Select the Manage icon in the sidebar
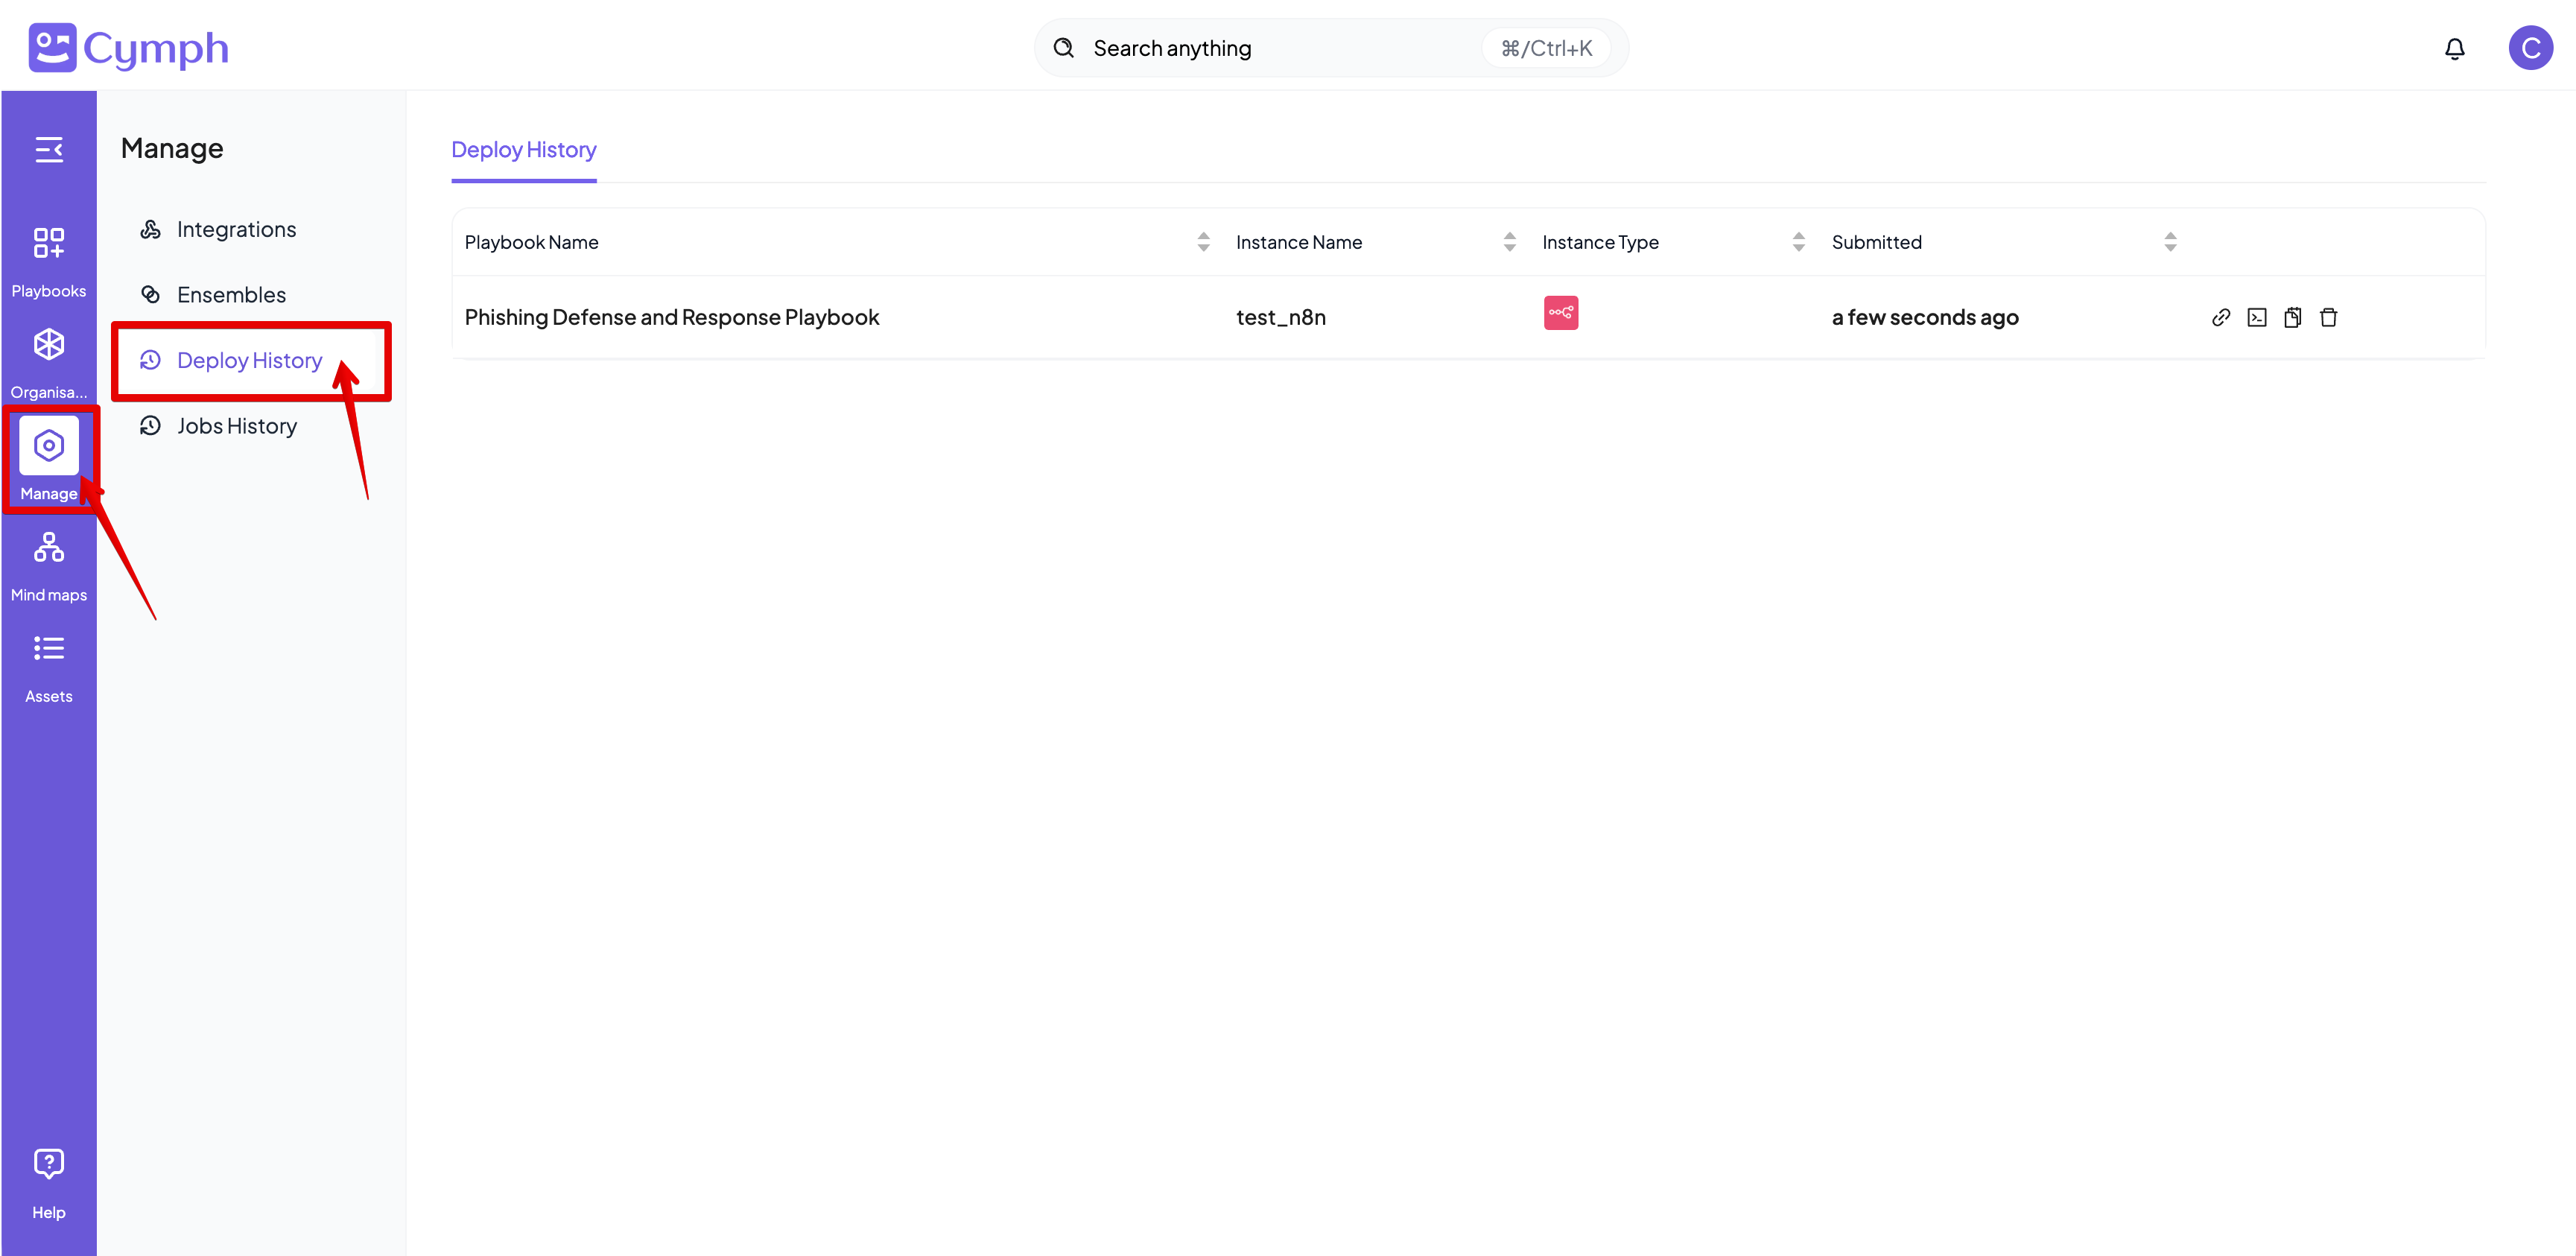 (x=48, y=445)
